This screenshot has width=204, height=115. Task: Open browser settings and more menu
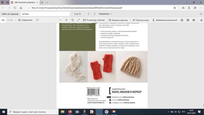(x=201, y=8)
